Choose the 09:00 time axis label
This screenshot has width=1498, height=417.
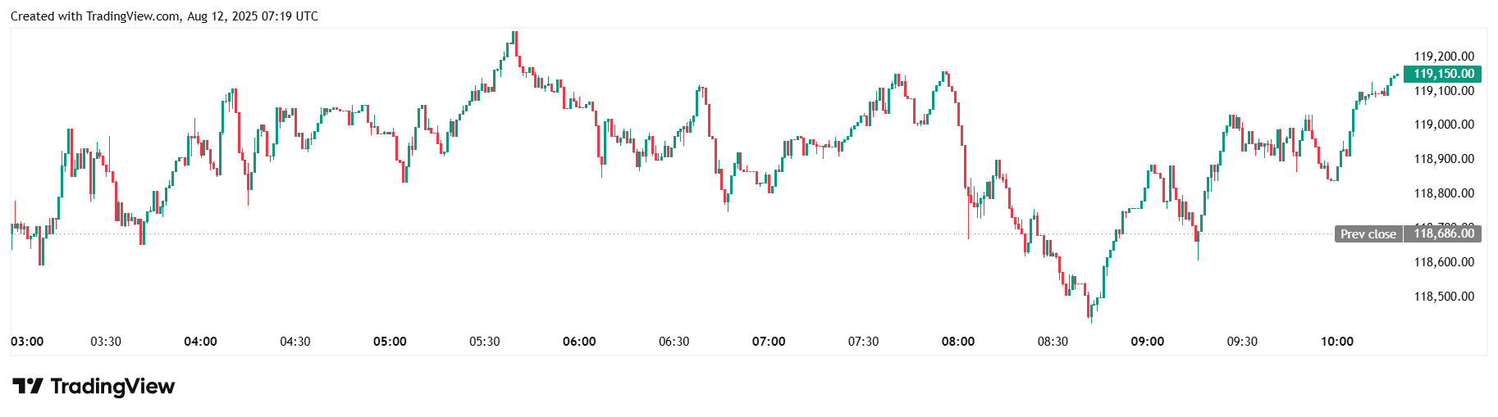pyautogui.click(x=1147, y=342)
